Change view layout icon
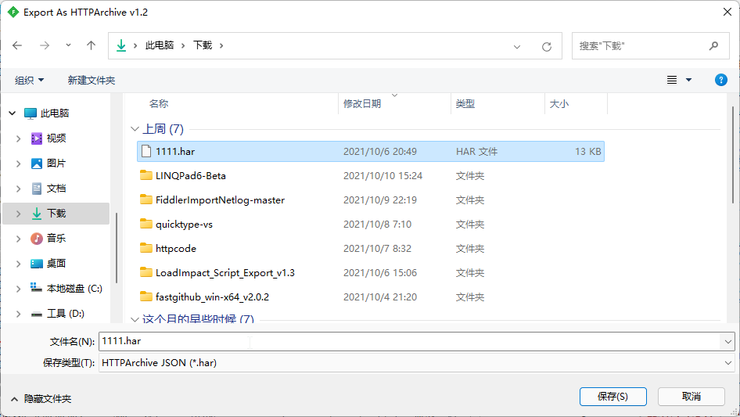 672,80
